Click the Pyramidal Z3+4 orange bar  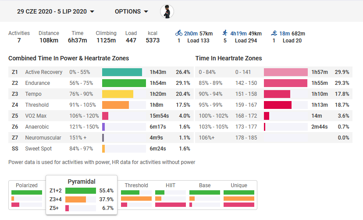75,199
